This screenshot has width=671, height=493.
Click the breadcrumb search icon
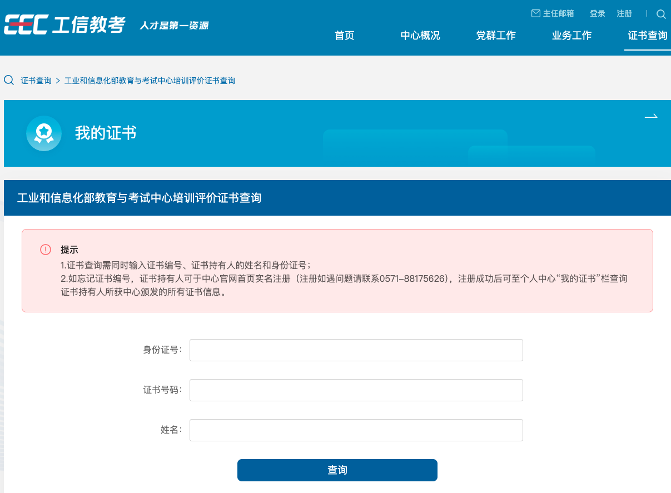pos(9,80)
